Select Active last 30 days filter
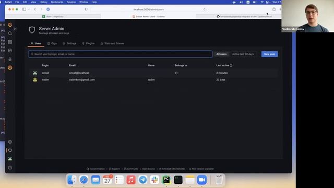 (x=243, y=54)
